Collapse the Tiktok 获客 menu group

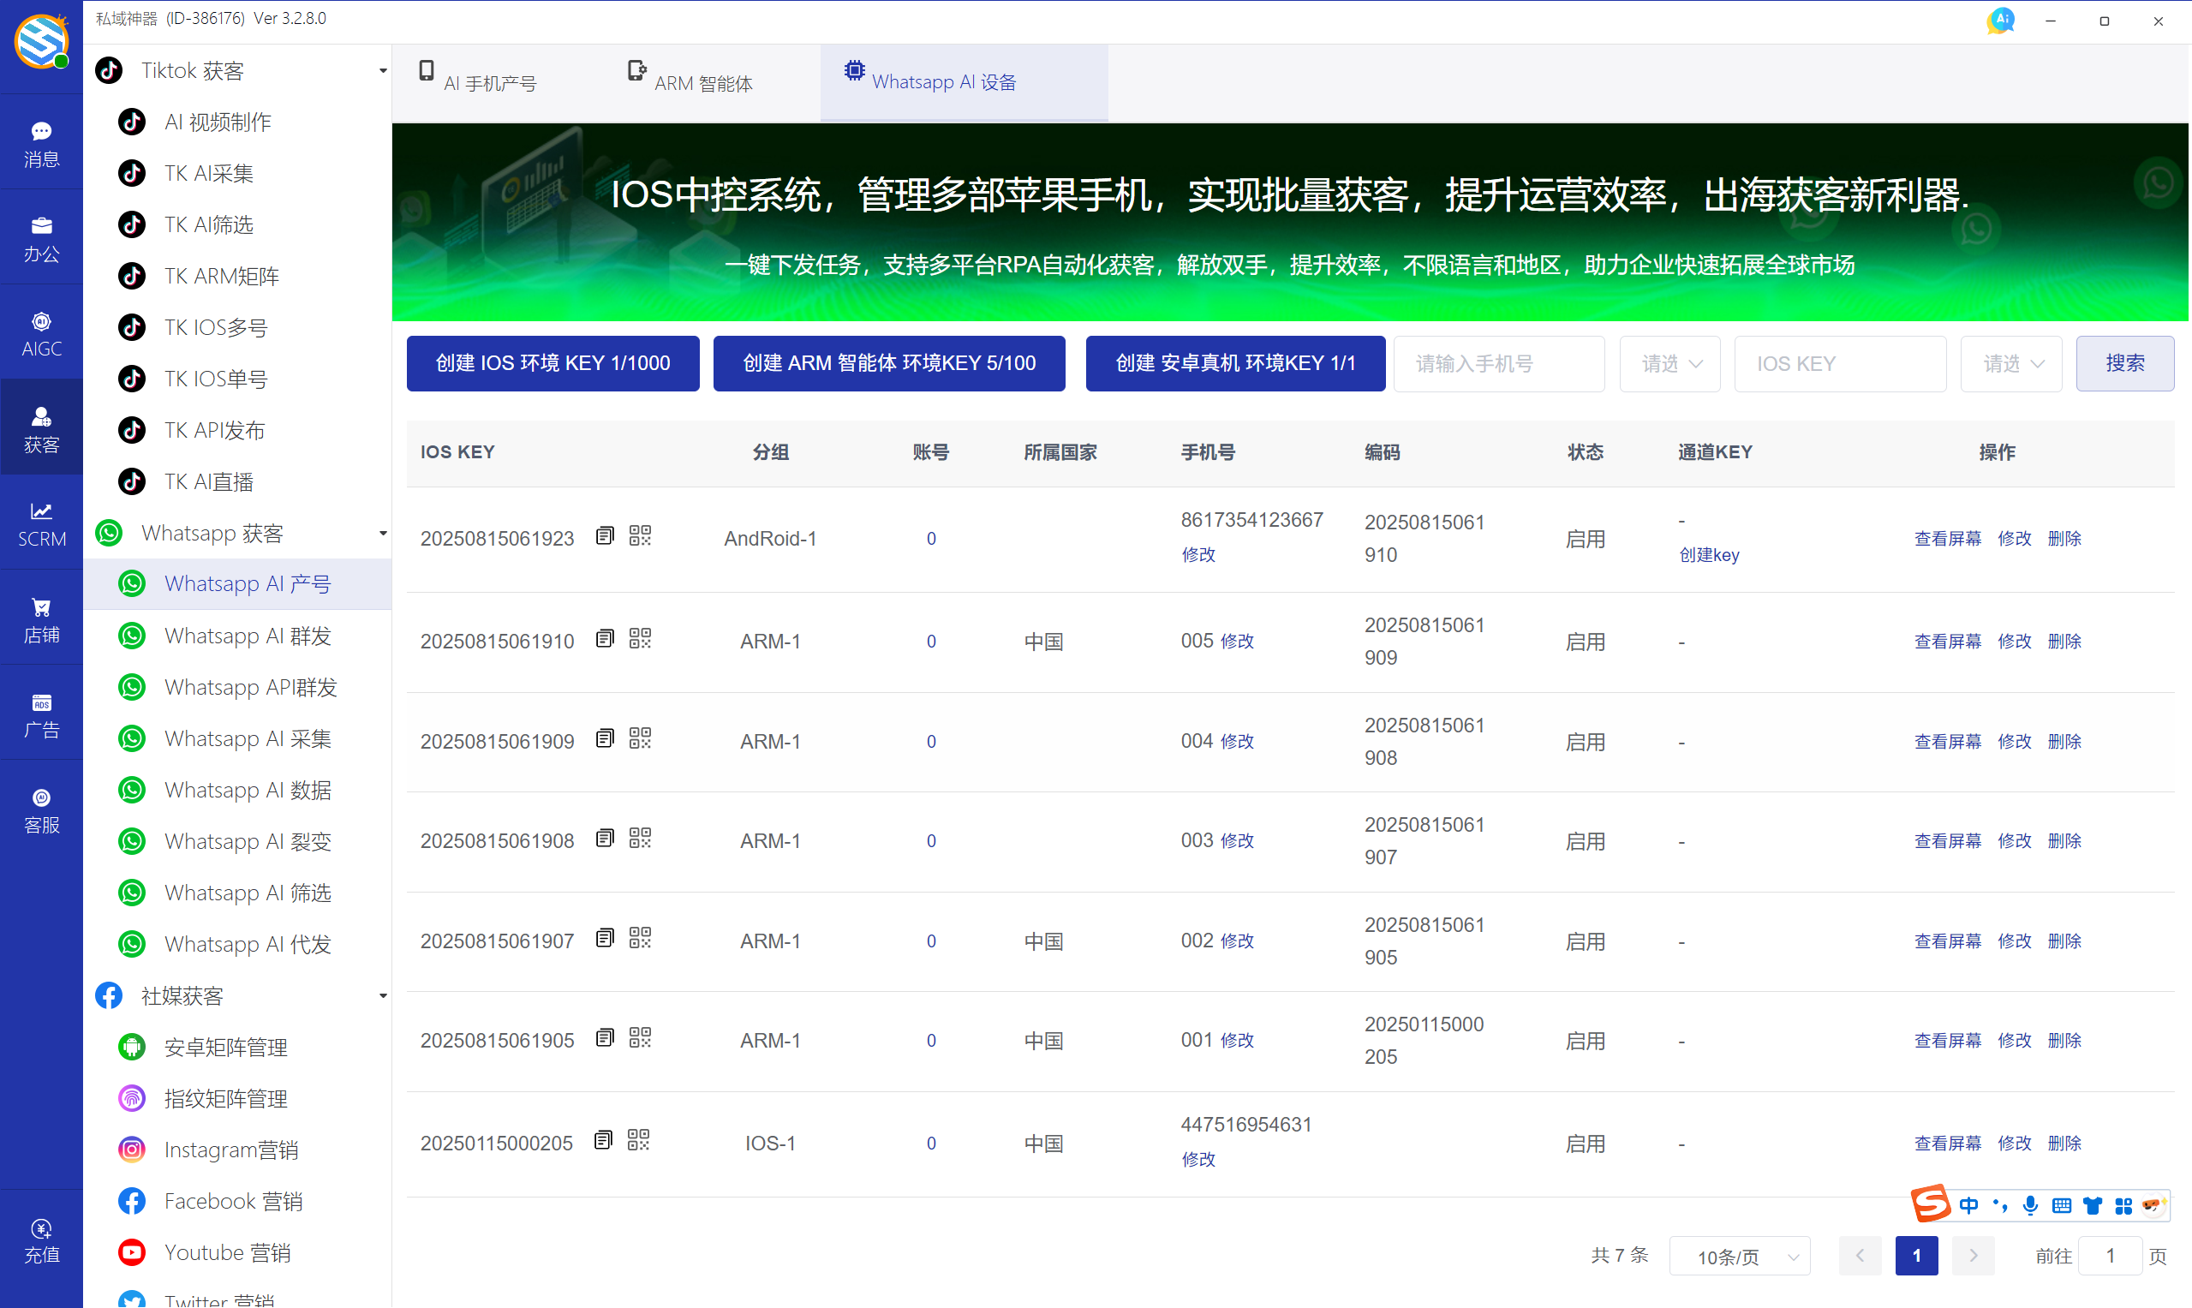point(383,69)
